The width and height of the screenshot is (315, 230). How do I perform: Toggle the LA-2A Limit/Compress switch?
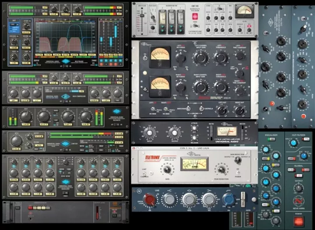click(x=144, y=173)
